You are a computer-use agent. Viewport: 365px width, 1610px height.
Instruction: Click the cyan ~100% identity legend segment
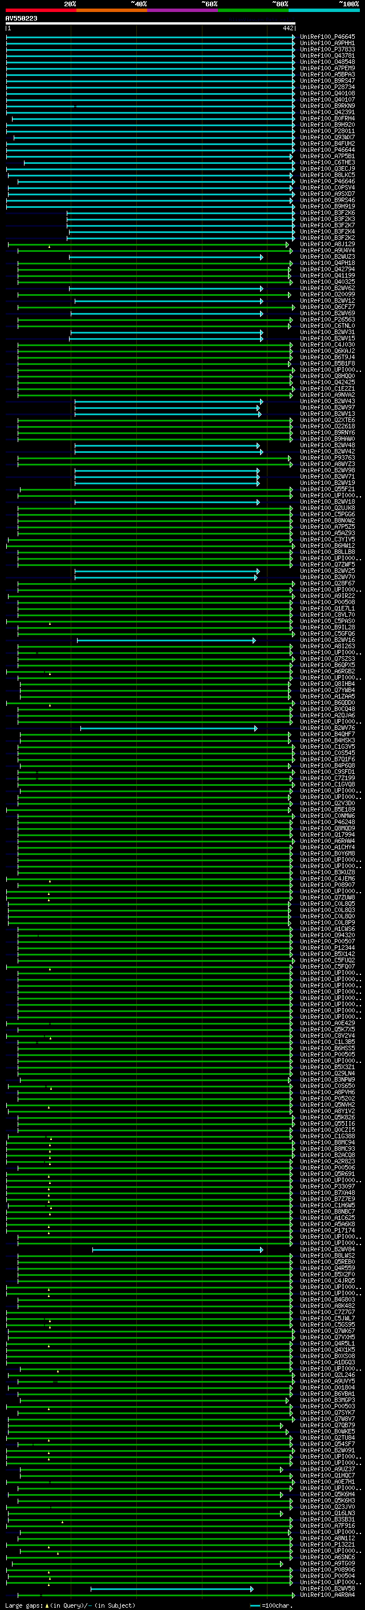324,10
